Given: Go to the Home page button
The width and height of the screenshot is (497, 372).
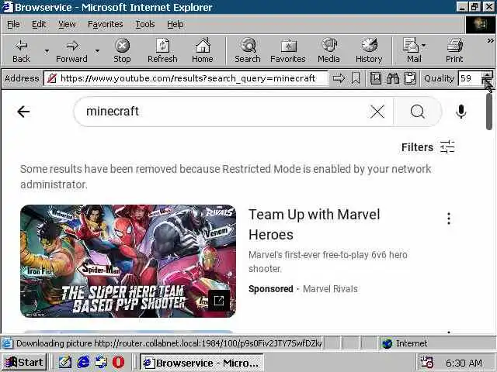Looking at the screenshot, I should tap(203, 51).
